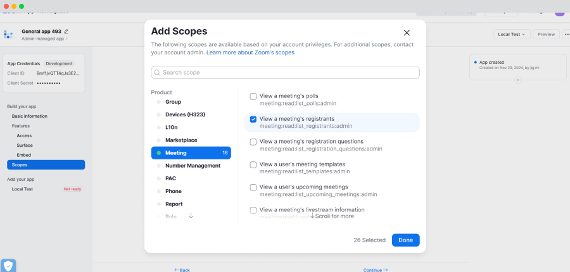Open the shield icon at bottom left
This screenshot has width=570, height=272.
point(8,266)
